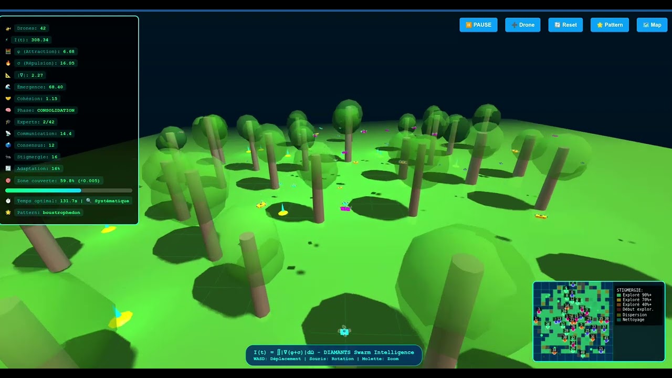Click the fire icon beside Répulsion
The height and width of the screenshot is (378, 672).
pyautogui.click(x=8, y=63)
